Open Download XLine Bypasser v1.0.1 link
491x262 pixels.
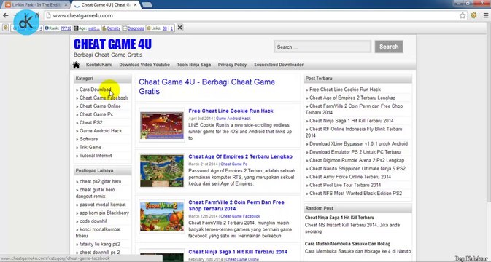(x=358, y=144)
